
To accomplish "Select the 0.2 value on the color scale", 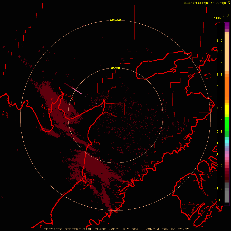I will pyautogui.click(x=219, y=166).
